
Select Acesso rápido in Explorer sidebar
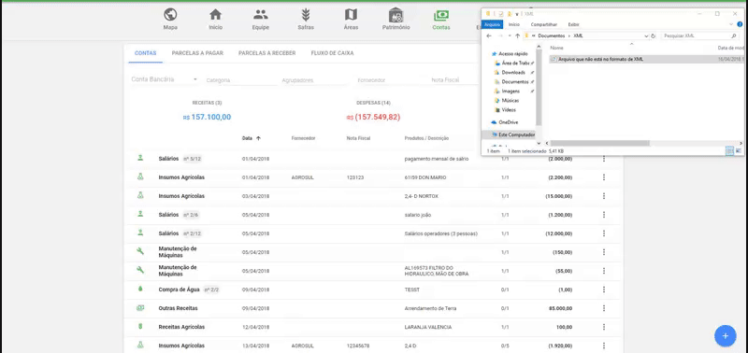tap(512, 54)
